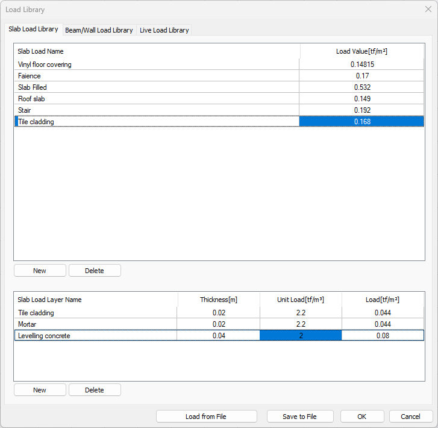Select the Slab Load Library tab
Viewport: 438px width, 428px height.
tap(33, 29)
